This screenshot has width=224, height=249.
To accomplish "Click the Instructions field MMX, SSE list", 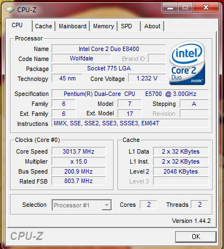I will (130, 123).
